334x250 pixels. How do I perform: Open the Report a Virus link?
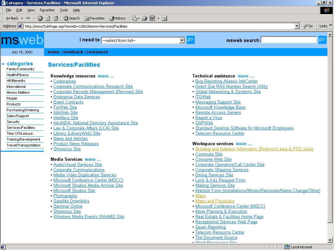(209, 118)
